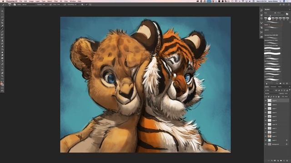Switch to the Channels tab
The height and width of the screenshot is (163, 291).
click(x=273, y=86)
